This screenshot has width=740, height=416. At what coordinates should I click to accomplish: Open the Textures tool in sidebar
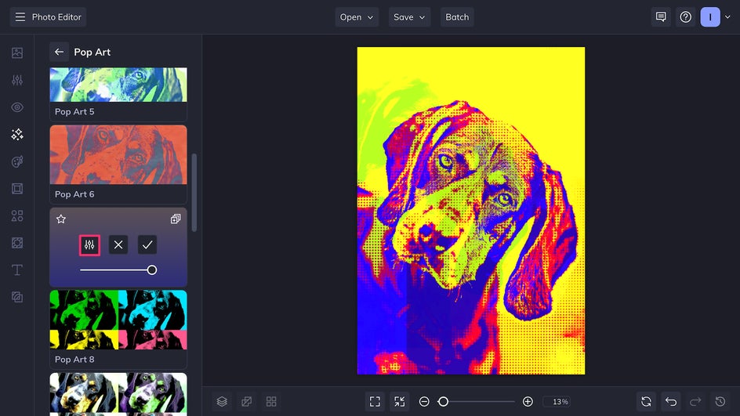[17, 297]
